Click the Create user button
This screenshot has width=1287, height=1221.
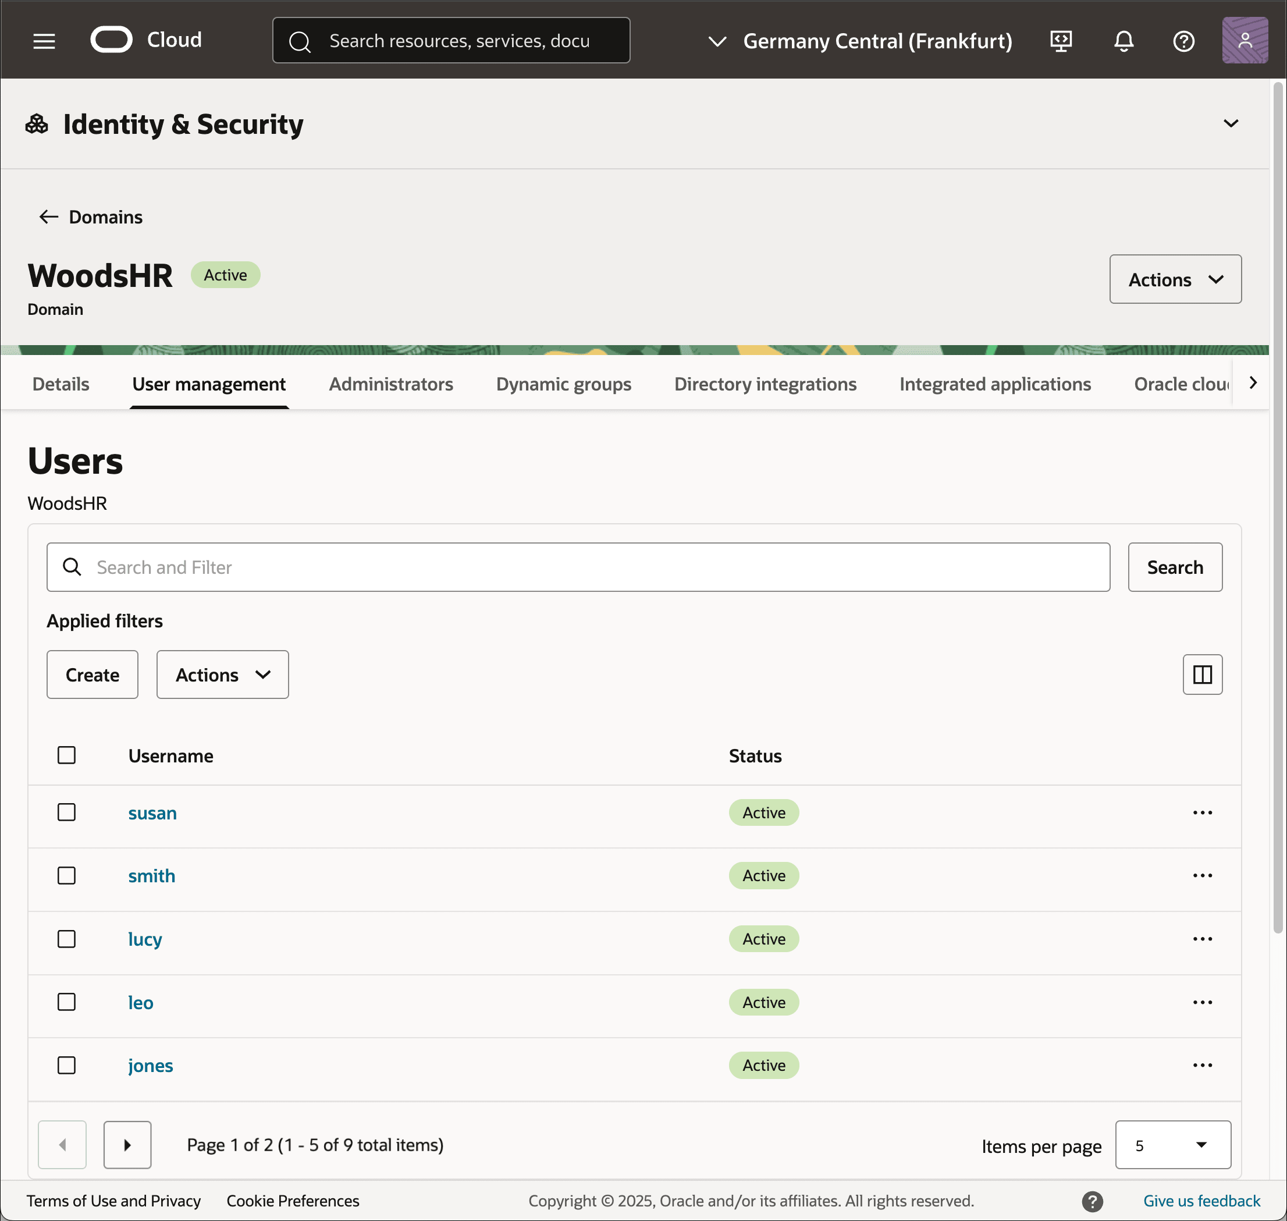93,675
